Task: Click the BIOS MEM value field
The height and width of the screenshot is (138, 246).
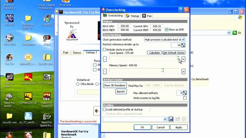Action: (x=125, y=30)
